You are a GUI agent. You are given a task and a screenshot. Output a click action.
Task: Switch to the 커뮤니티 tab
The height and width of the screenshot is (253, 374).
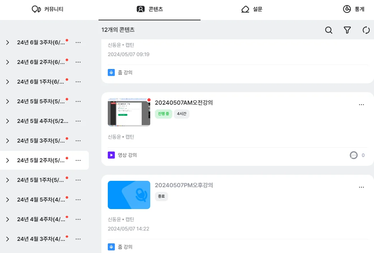pos(48,9)
